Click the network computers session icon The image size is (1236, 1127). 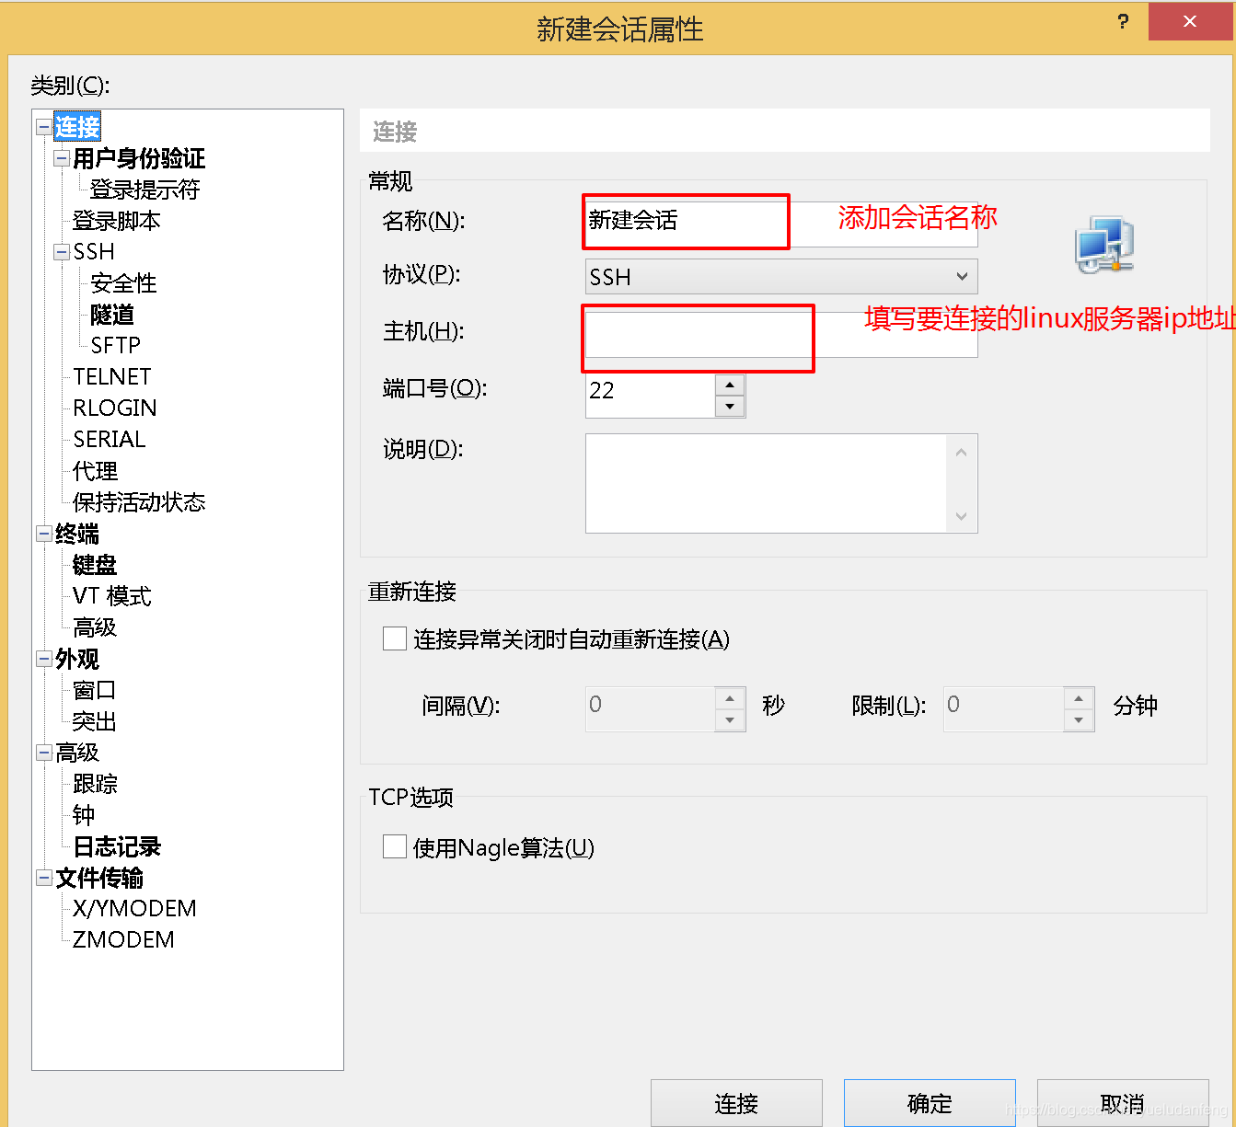click(x=1104, y=244)
